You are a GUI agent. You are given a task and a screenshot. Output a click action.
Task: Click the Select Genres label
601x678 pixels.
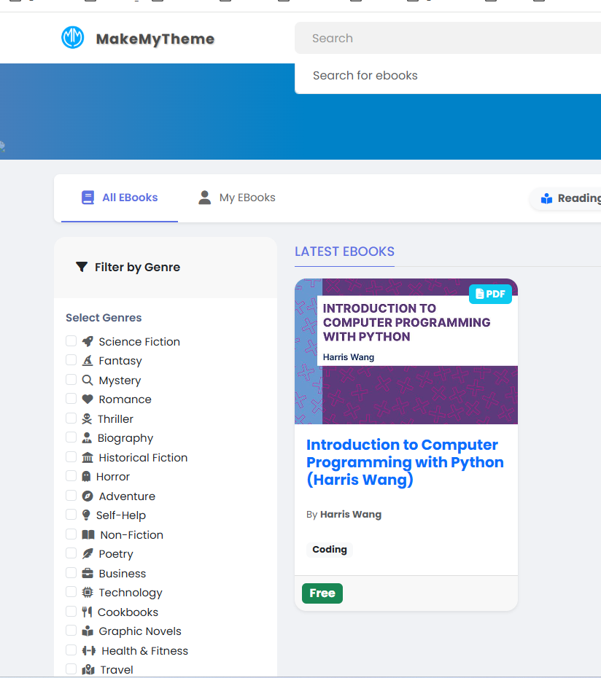pos(104,318)
